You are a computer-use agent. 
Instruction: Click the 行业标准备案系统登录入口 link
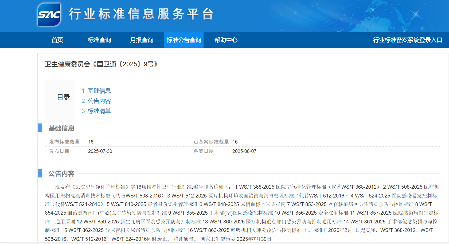(408, 40)
